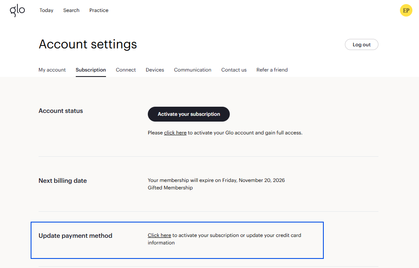Open the glo logo home link
The width and height of the screenshot is (419, 268).
pyautogui.click(x=17, y=10)
